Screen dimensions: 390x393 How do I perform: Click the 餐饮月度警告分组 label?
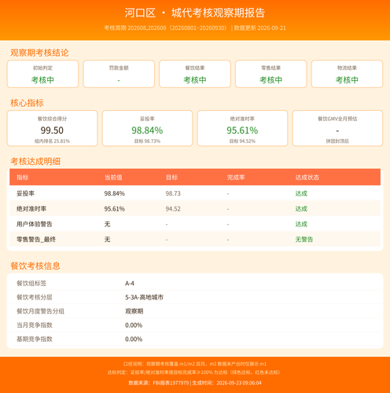click(40, 311)
